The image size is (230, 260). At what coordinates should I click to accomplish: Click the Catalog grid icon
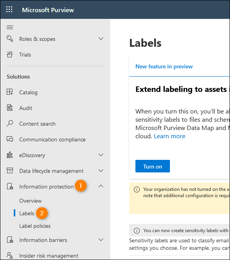tap(10, 92)
